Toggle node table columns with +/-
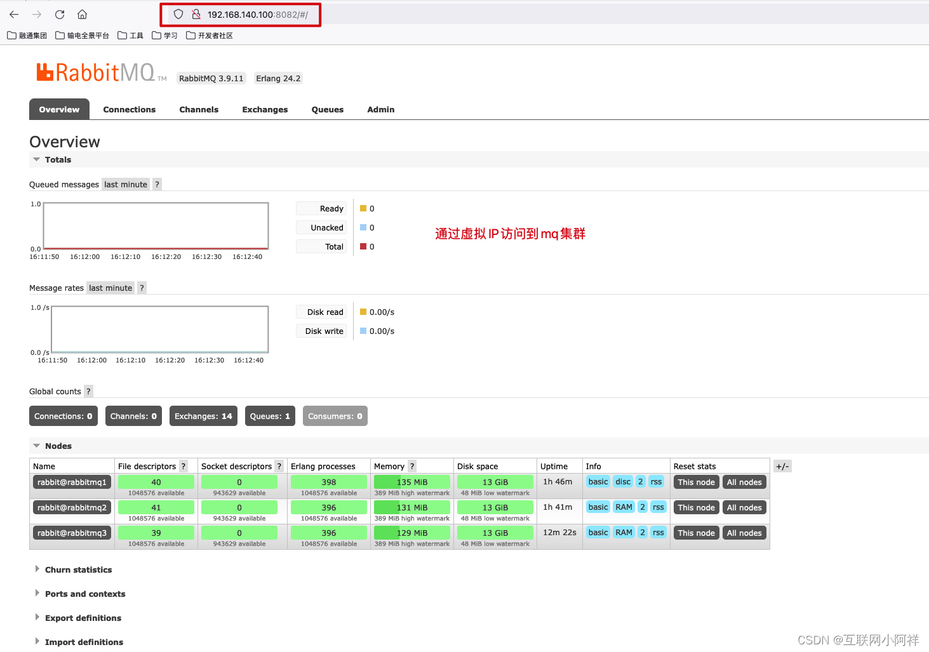 (782, 466)
